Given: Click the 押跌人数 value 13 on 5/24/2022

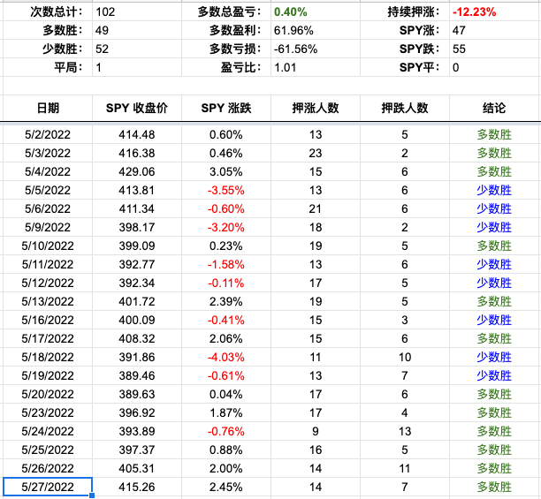Looking at the screenshot, I should click(405, 431).
